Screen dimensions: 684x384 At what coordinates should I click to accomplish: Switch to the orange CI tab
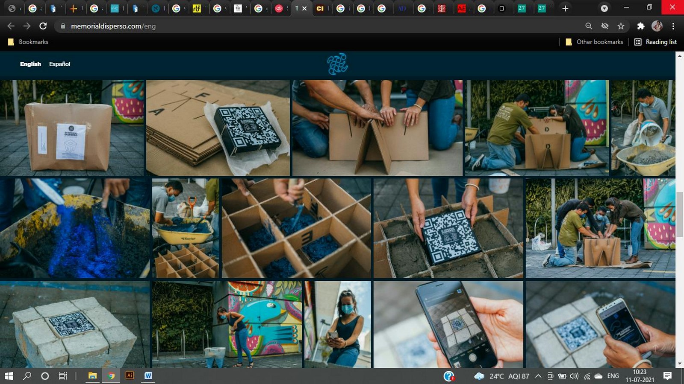pos(320,8)
